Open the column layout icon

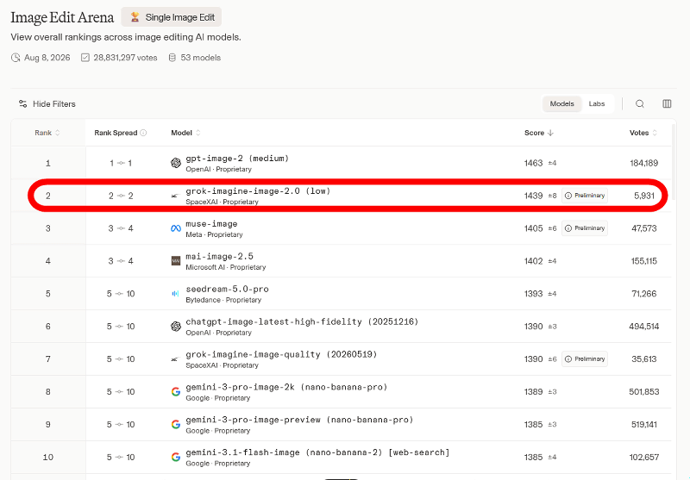pyautogui.click(x=667, y=103)
